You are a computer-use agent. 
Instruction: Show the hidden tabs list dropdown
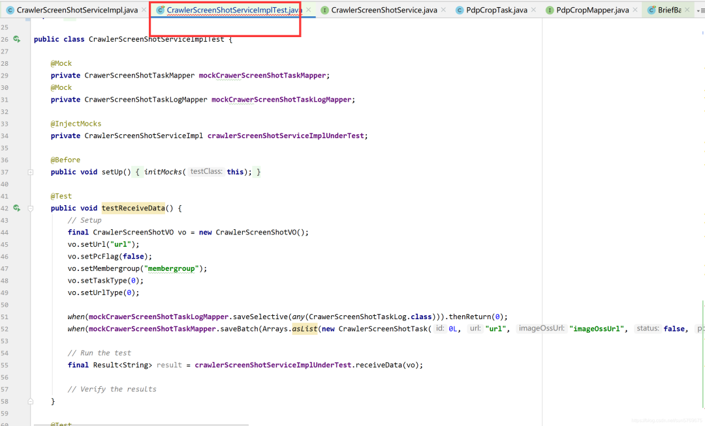[701, 10]
